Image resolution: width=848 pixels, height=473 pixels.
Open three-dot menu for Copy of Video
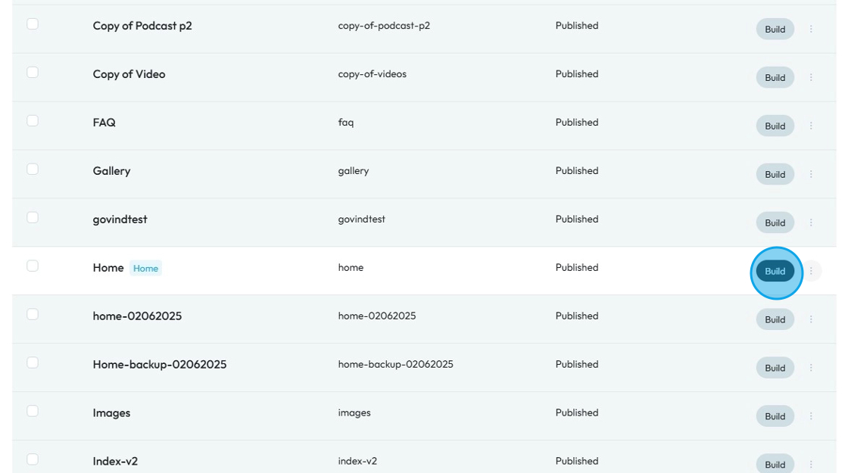(811, 77)
